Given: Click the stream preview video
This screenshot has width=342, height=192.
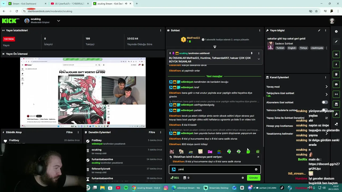Looking at the screenshot, I should pos(83,93).
